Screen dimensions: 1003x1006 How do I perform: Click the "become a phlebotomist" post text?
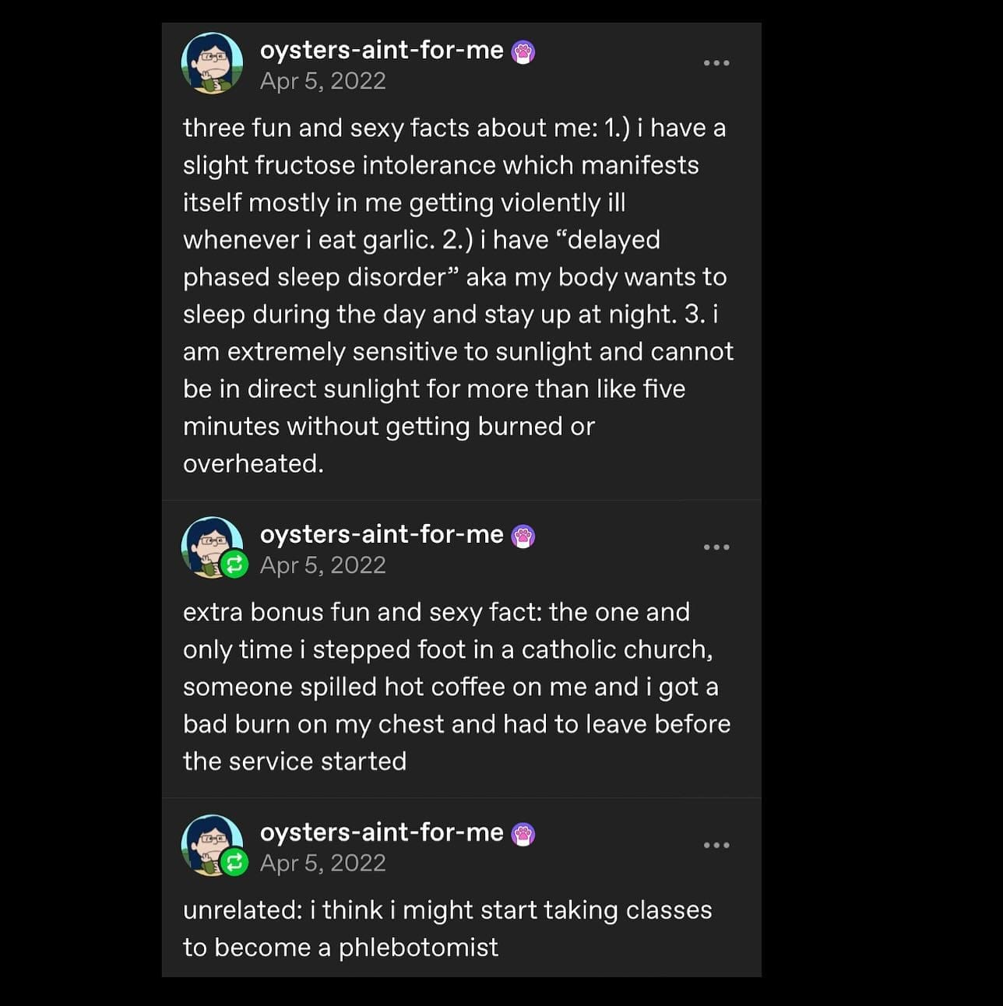[447, 928]
